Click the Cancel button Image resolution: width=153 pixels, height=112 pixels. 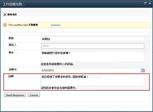pyautogui.click(x=34, y=95)
